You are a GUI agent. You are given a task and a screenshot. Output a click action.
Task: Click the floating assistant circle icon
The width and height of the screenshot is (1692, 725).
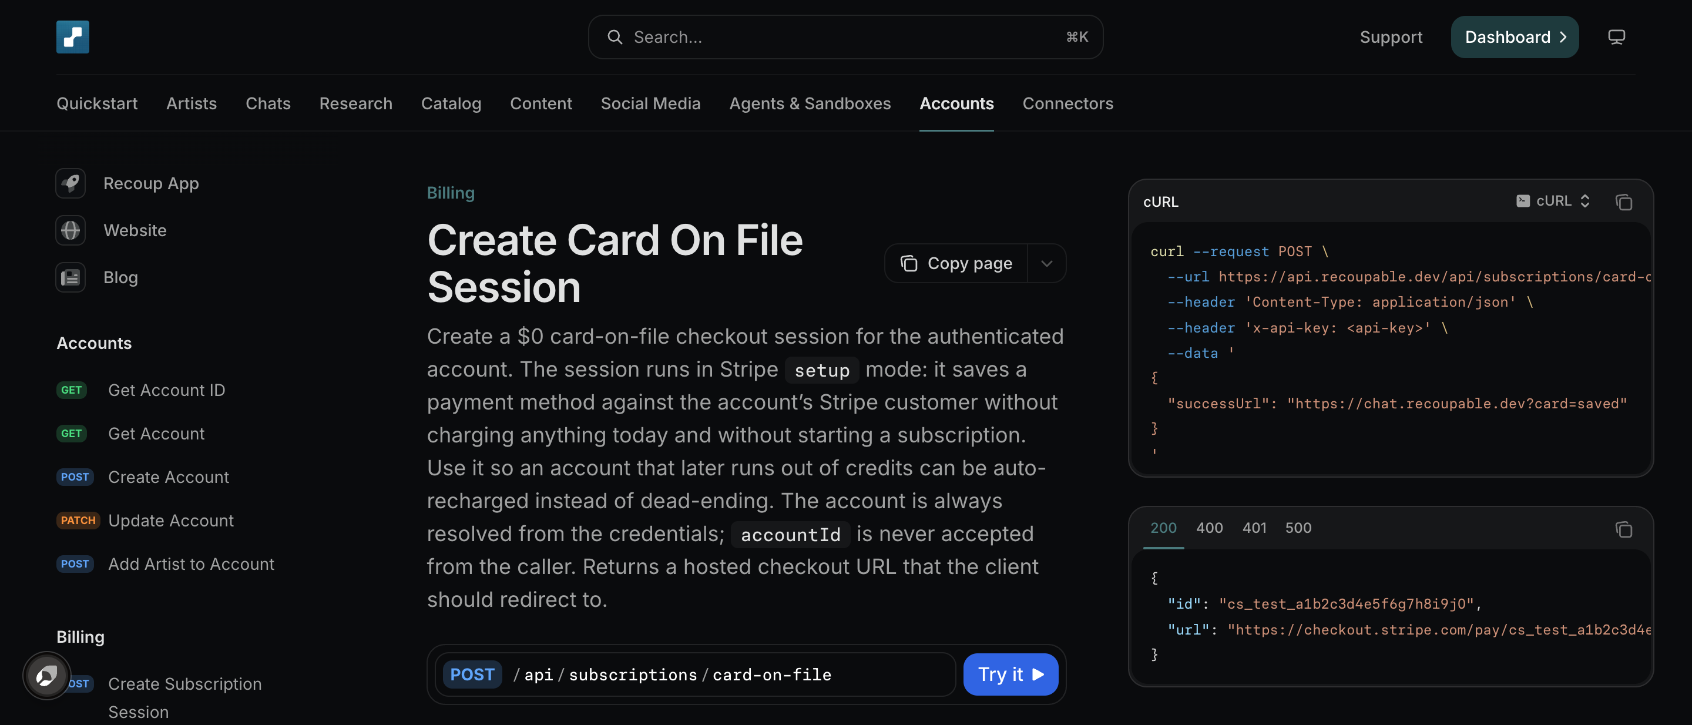point(46,676)
